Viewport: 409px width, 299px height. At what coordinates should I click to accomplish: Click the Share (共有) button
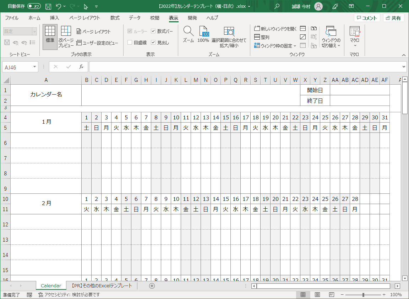[393, 18]
